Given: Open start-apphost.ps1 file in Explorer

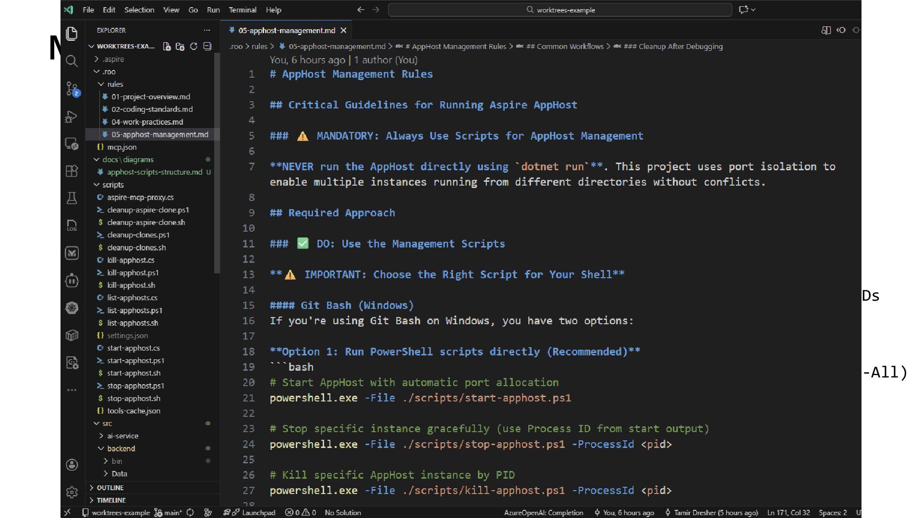Looking at the screenshot, I should pos(135,361).
